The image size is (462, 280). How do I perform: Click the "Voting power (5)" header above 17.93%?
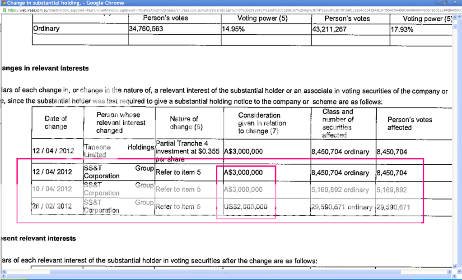(x=427, y=19)
